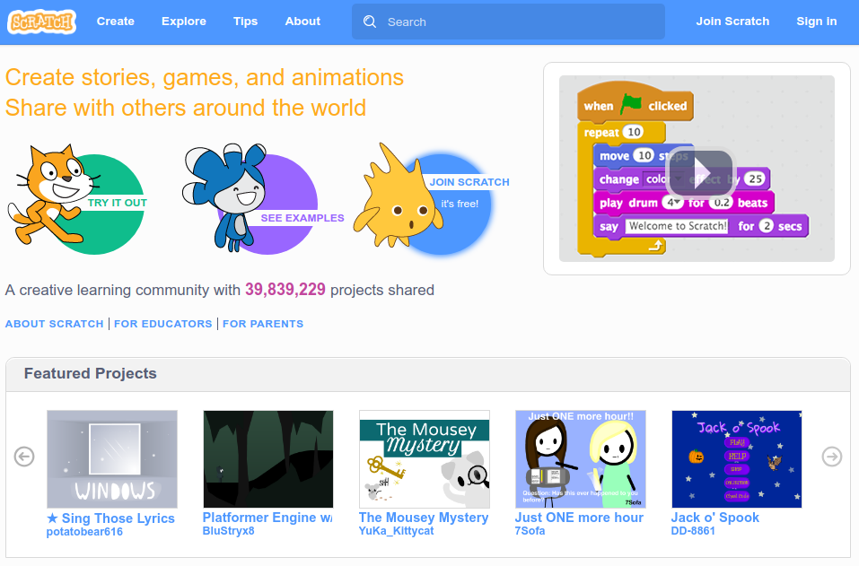
Task: Visit BluStryx8's profile
Action: (x=229, y=530)
